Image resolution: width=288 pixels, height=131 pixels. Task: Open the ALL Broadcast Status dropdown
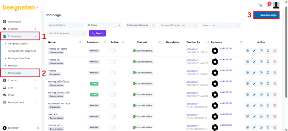tap(141, 25)
